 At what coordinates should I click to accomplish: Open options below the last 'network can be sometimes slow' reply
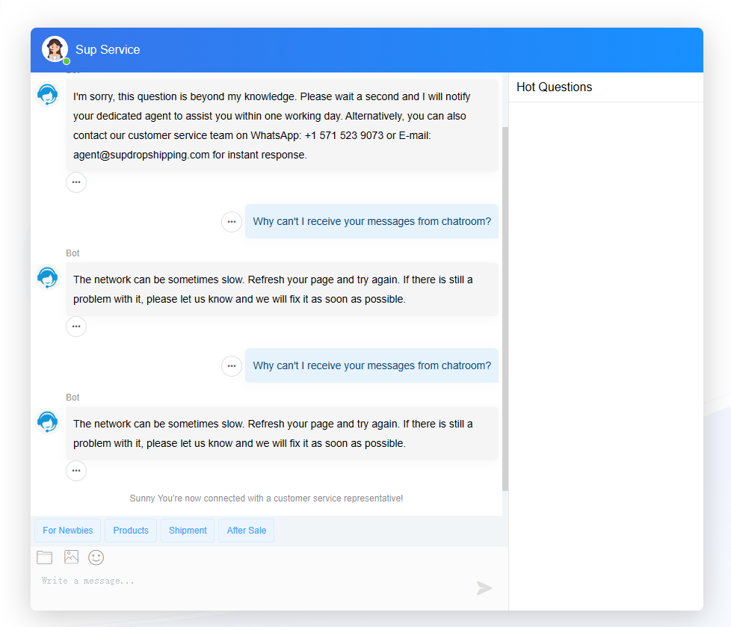[x=76, y=471]
